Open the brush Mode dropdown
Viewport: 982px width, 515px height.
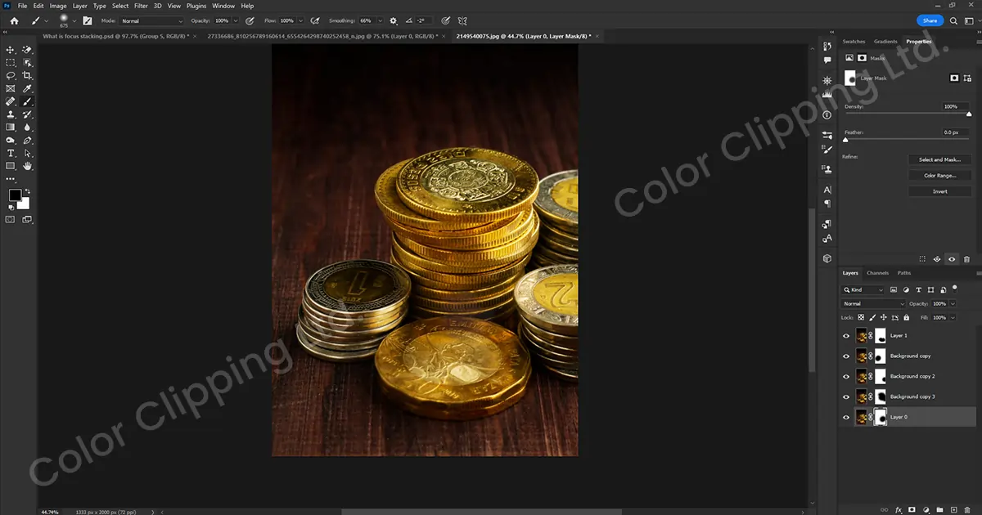[152, 20]
